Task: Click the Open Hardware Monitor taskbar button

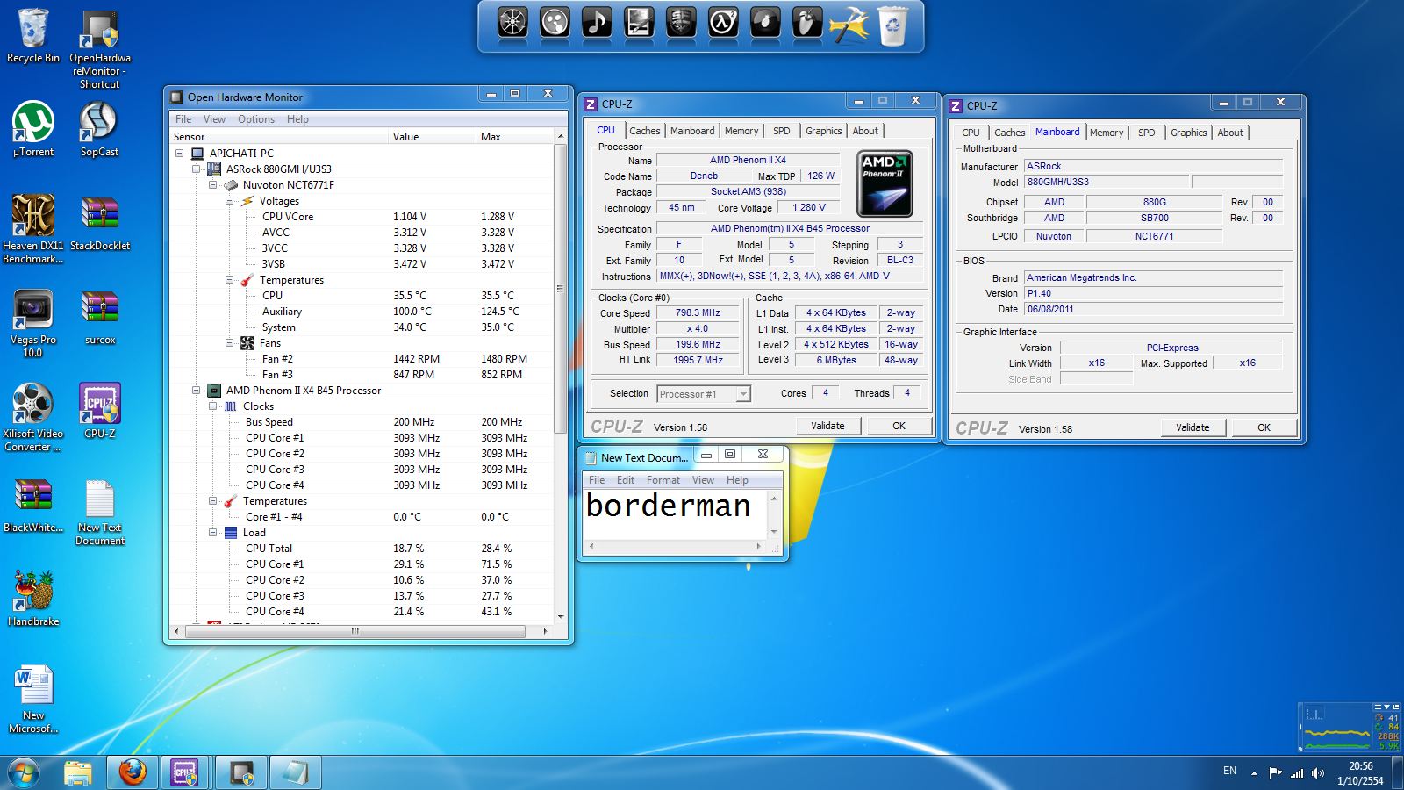Action: point(241,772)
